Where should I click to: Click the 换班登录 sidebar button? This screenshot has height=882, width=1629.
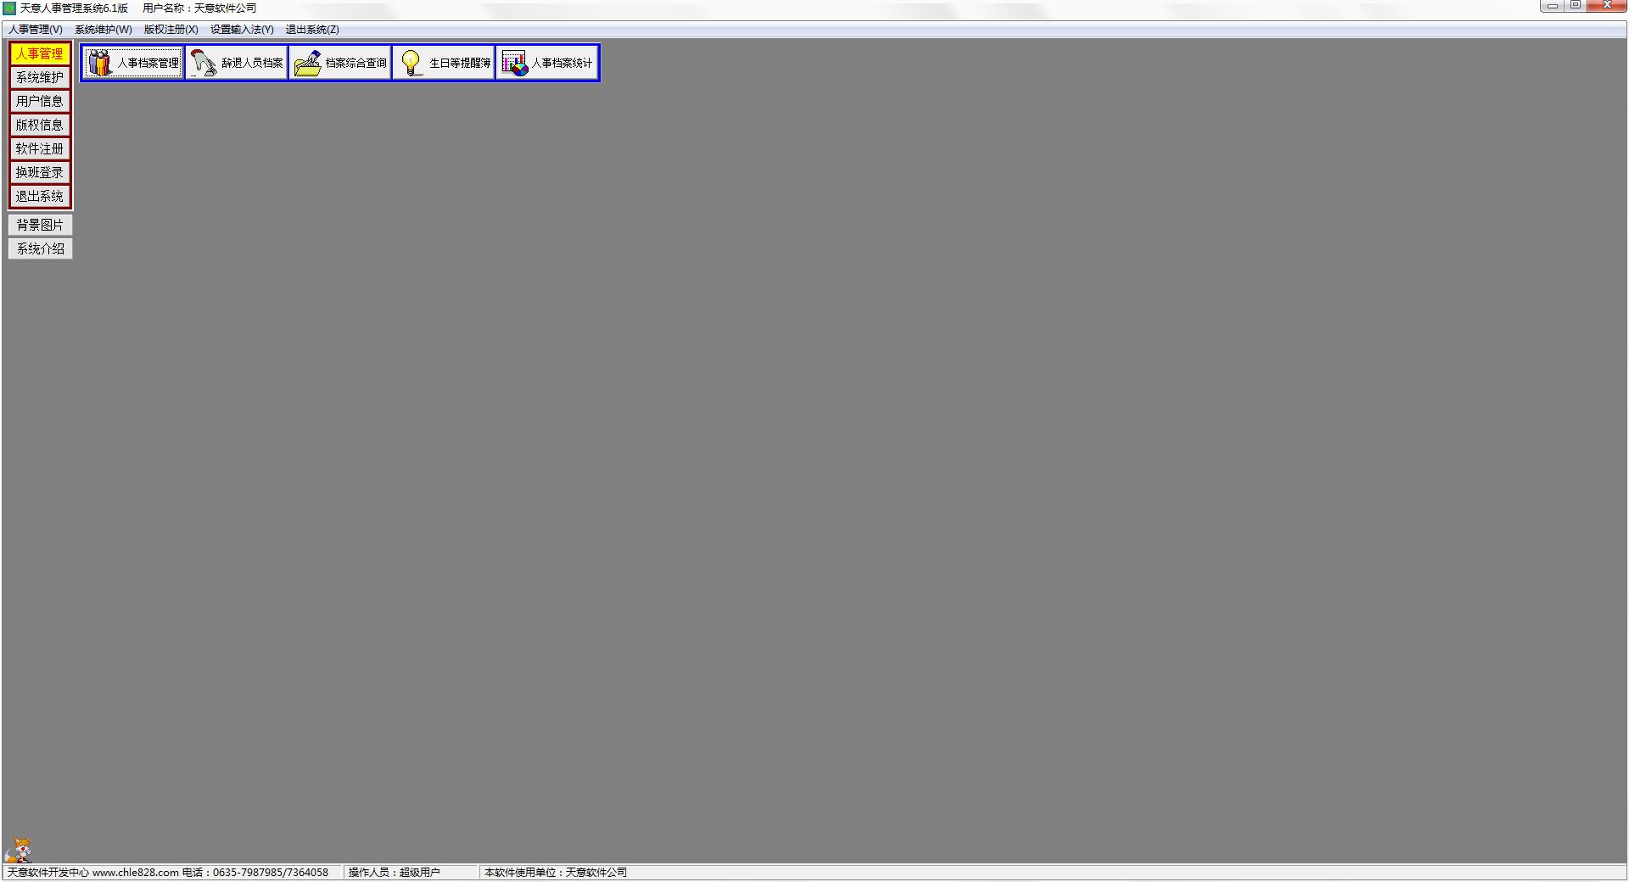click(40, 172)
